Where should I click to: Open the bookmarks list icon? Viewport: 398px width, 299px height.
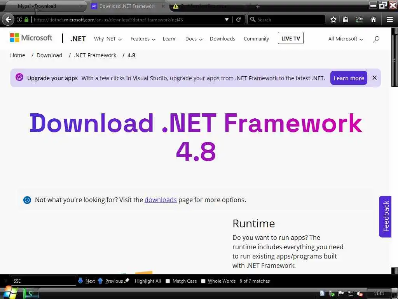346,19
